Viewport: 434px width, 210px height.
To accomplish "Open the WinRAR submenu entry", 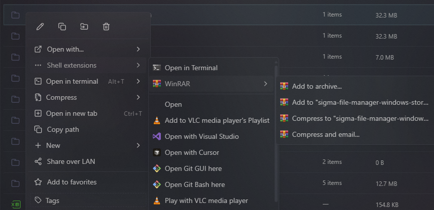I will coord(212,84).
